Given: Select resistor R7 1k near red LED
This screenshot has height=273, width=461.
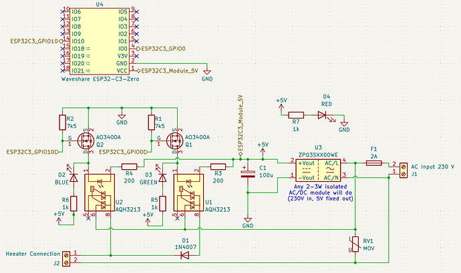Looking at the screenshot, I should 296,115.
